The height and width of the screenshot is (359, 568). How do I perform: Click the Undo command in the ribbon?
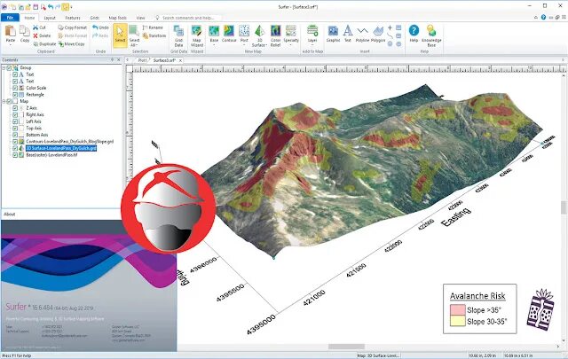100,27
